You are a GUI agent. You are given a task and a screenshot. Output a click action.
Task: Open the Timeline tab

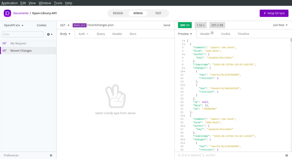click(244, 34)
